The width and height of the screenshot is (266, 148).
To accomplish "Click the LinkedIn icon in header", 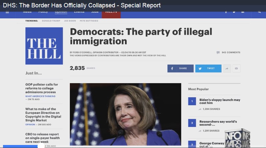I will click(x=243, y=12).
